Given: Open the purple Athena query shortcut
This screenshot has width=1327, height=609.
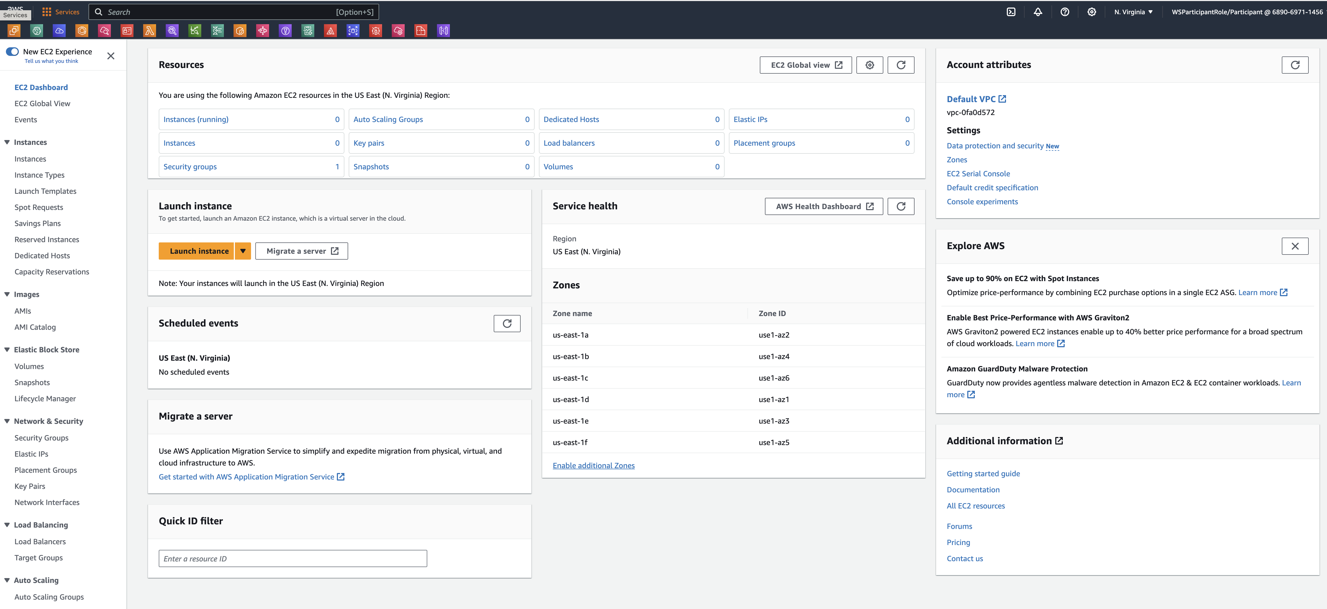Looking at the screenshot, I should 172,31.
